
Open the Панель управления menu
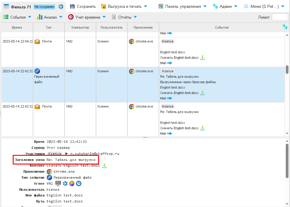[182, 6]
